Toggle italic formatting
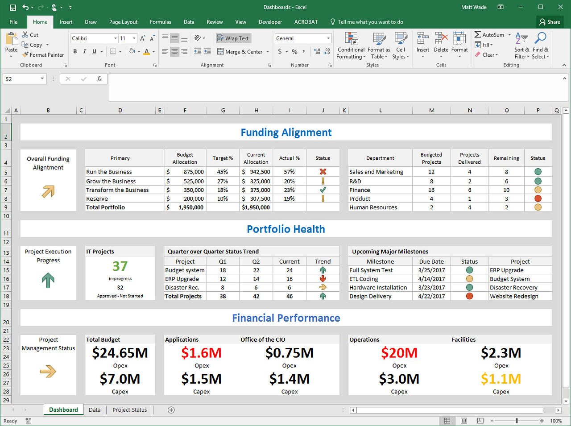571x426 pixels. 84,51
